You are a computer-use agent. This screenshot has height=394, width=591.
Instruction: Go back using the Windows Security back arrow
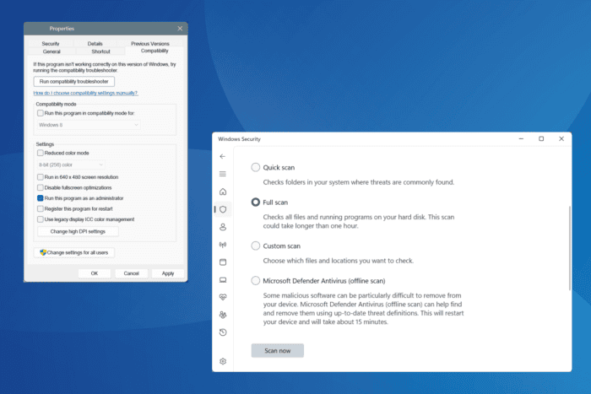pos(223,156)
